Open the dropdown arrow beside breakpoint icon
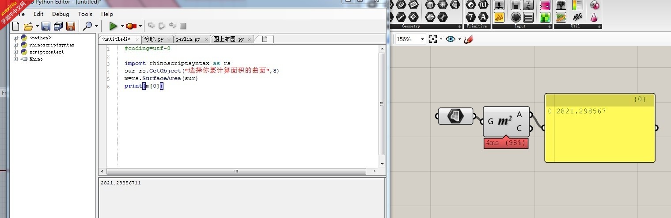671x218 pixels. (x=140, y=26)
